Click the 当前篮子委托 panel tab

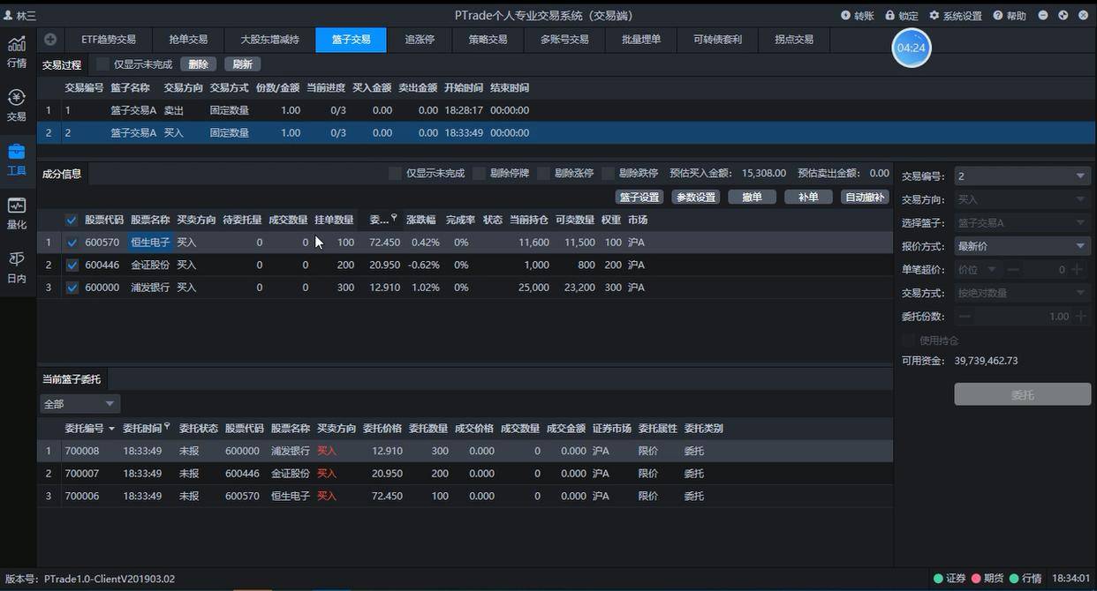72,379
